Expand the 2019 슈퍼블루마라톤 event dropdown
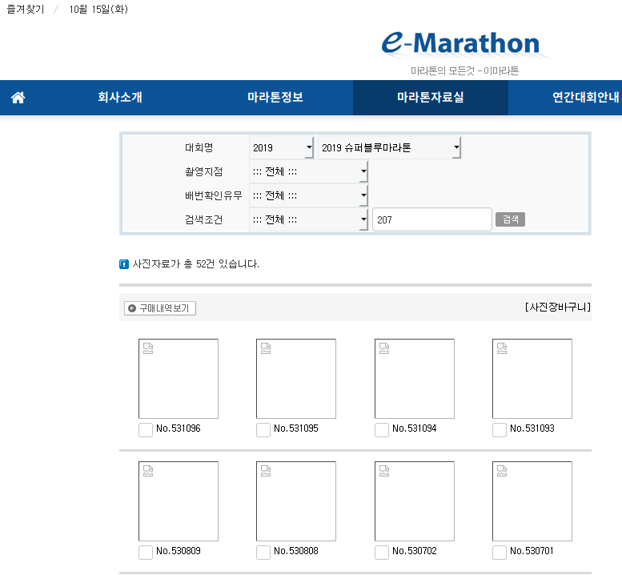 389,148
